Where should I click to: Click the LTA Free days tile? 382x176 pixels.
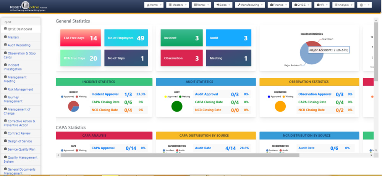[x=81, y=38]
